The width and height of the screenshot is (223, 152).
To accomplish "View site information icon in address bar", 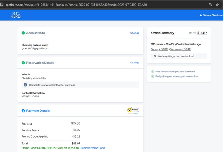I will (x=2, y=5).
